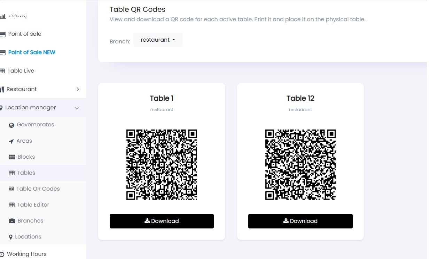Click the globe icon beside Governorates
Image resolution: width=430 pixels, height=259 pixels.
(x=11, y=125)
